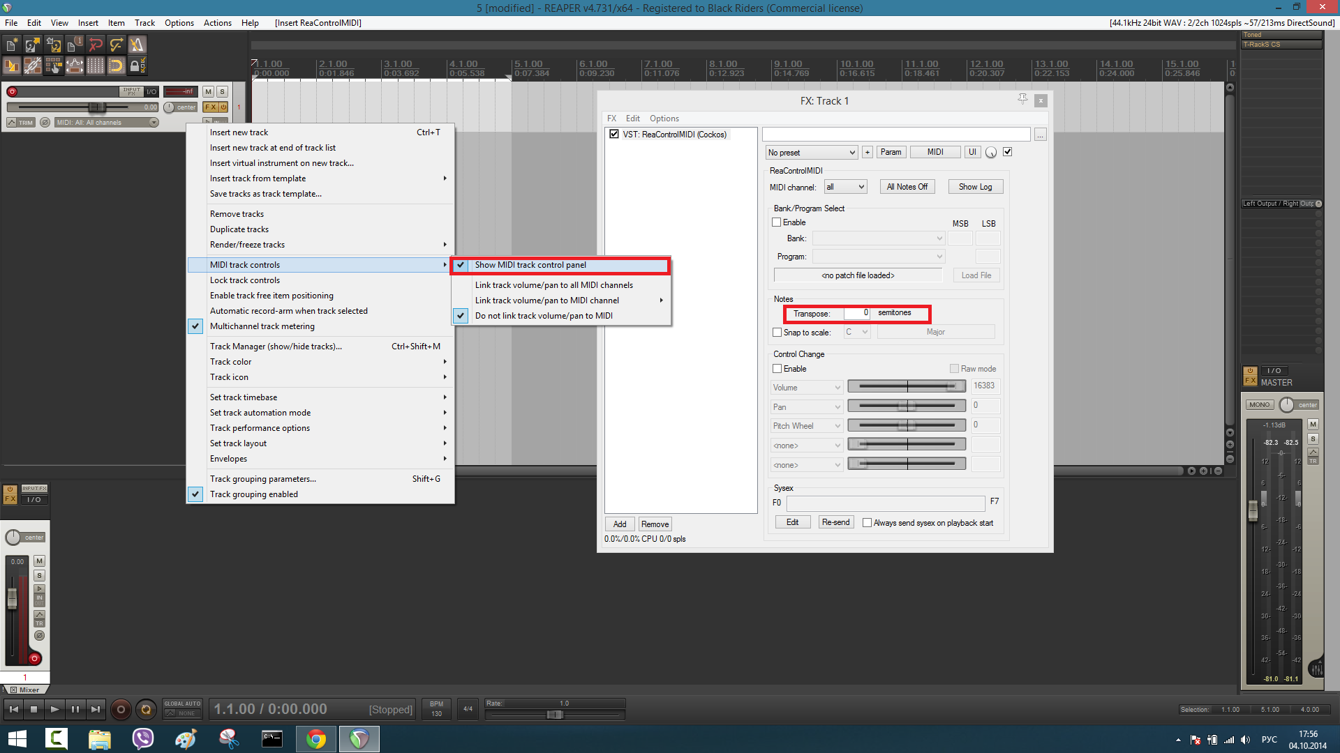This screenshot has height=753, width=1340.
Task: Toggle the transport repeat loop button
Action: (146, 709)
